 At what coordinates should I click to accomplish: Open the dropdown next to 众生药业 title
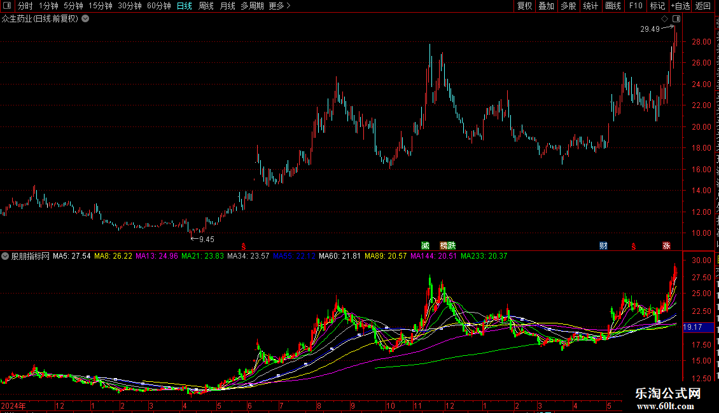[85, 19]
